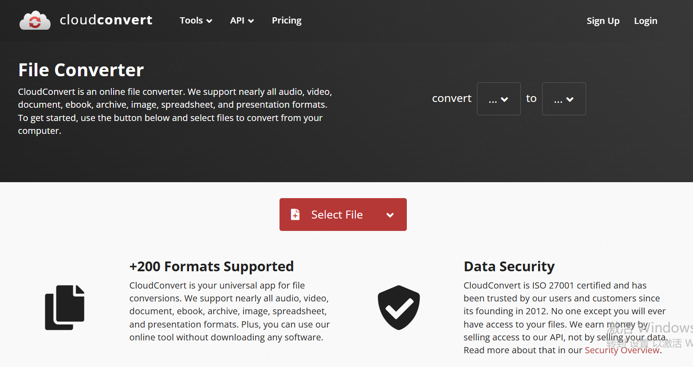Click the copied documents formats icon
The height and width of the screenshot is (367, 693).
(65, 307)
